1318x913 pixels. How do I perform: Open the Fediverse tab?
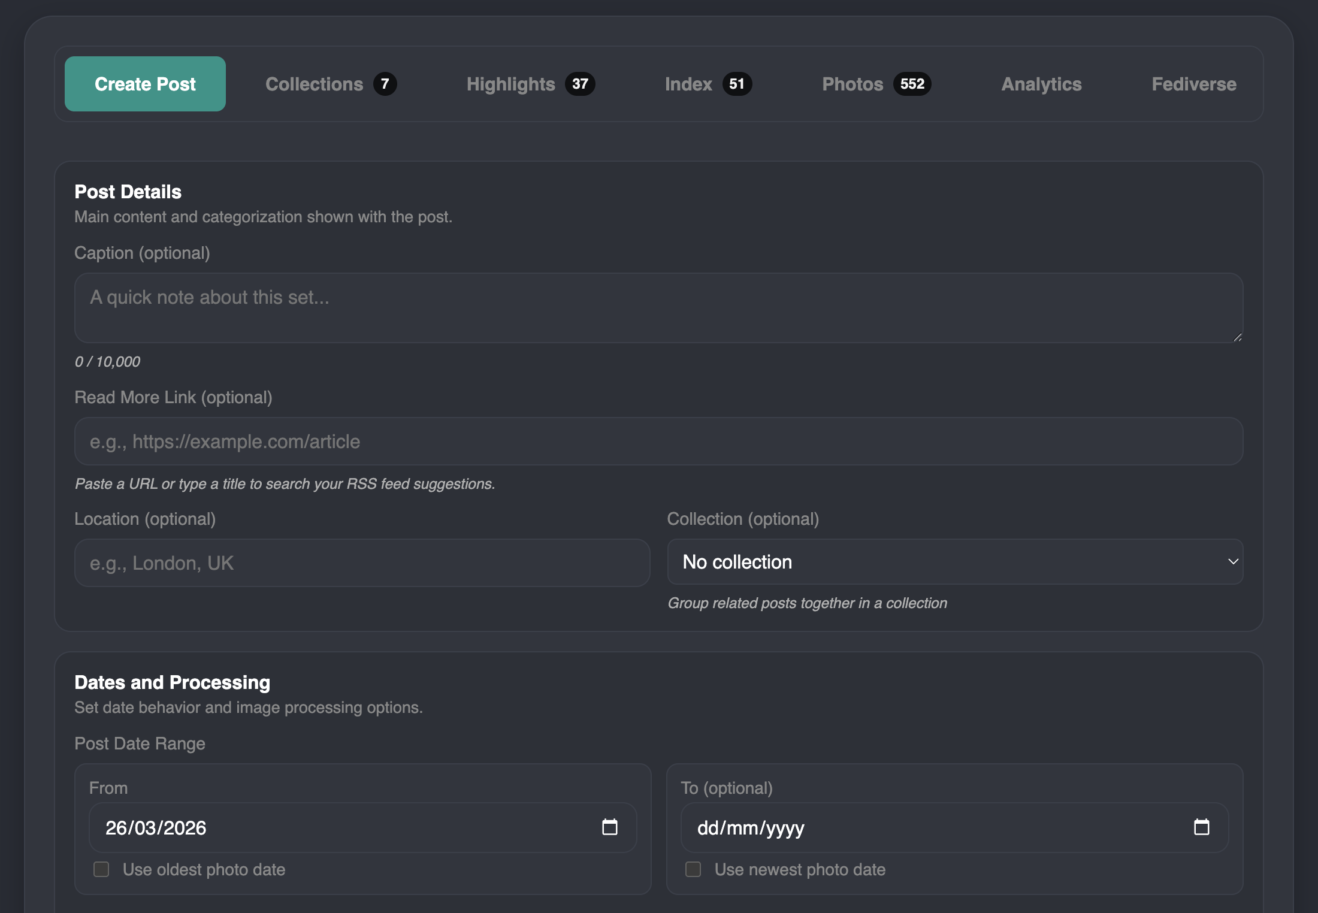tap(1193, 84)
